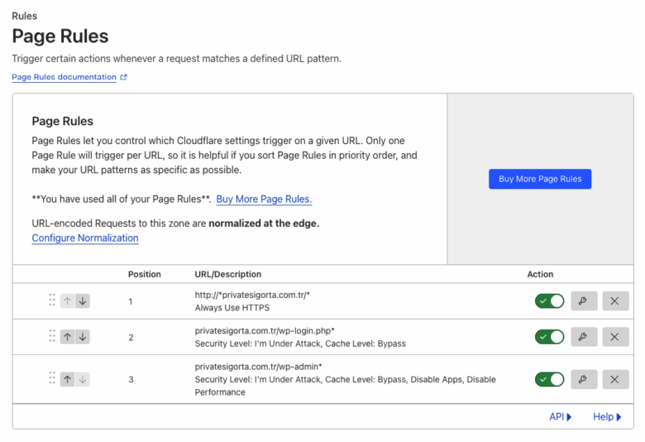Grab the drag handle for rule 1
This screenshot has width=645, height=442.
point(52,300)
